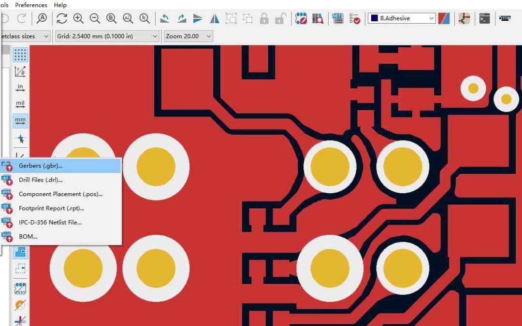Viewport: 522px width, 326px height.
Task: Click the Group items icon
Action: click(x=231, y=18)
